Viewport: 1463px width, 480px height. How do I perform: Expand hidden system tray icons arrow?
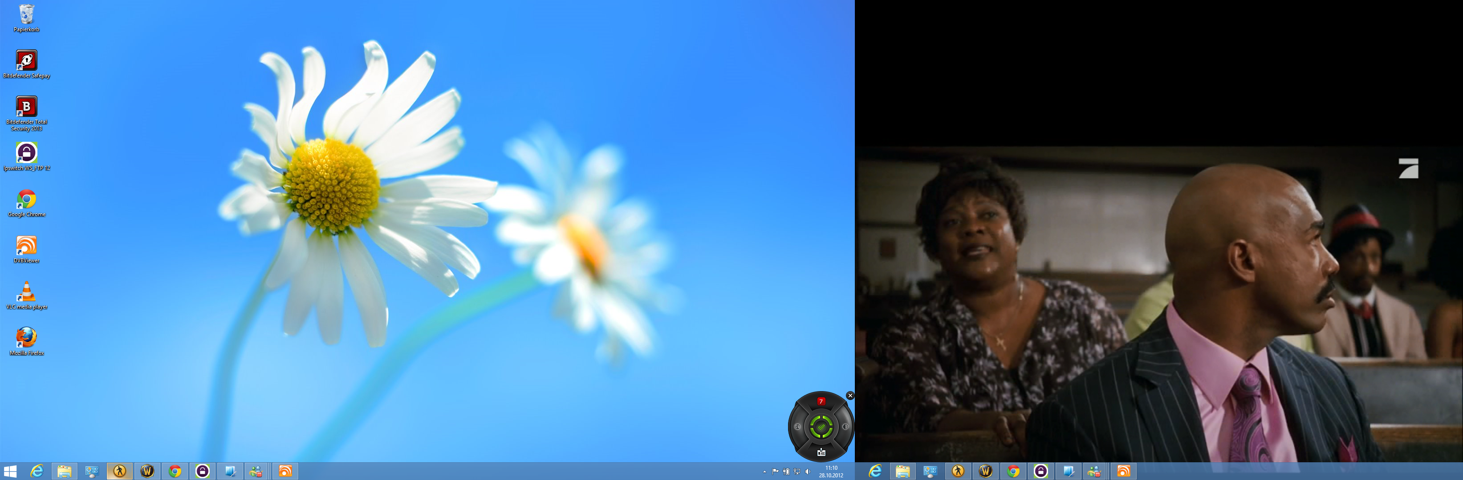click(764, 472)
